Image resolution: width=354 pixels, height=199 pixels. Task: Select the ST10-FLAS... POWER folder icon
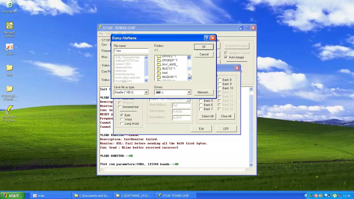coord(9,93)
